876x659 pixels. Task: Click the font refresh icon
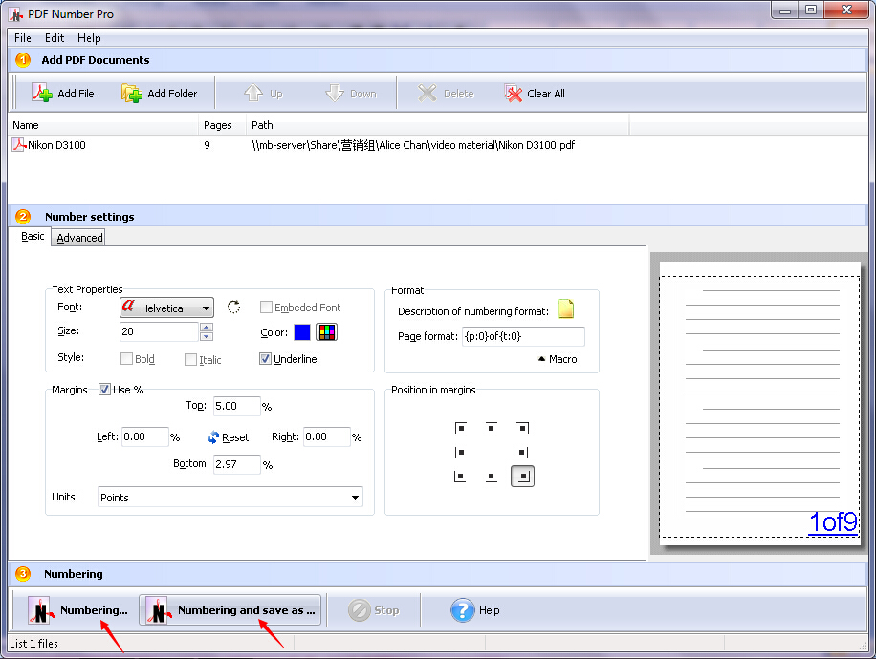233,307
